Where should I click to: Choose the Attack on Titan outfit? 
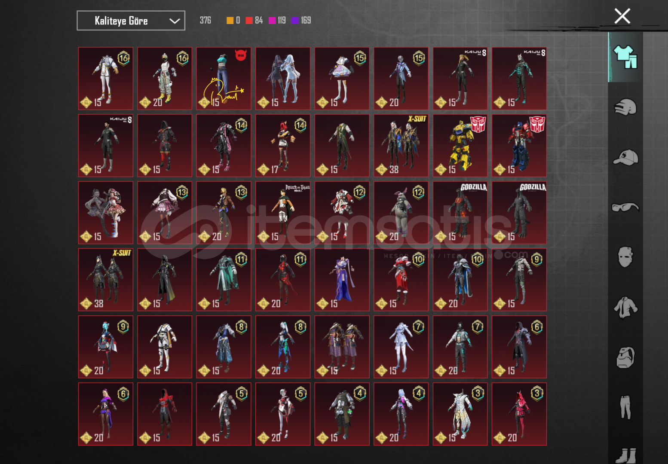282,213
